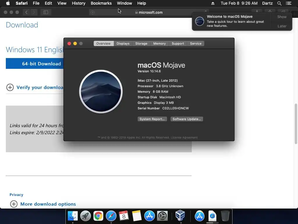
Task: Click the serial number C02LL05HDNCW
Action: tap(175, 108)
